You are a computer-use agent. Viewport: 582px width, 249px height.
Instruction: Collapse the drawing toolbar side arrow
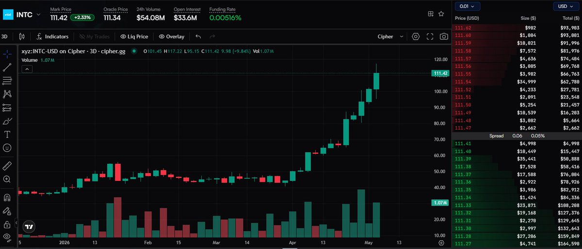16,223
